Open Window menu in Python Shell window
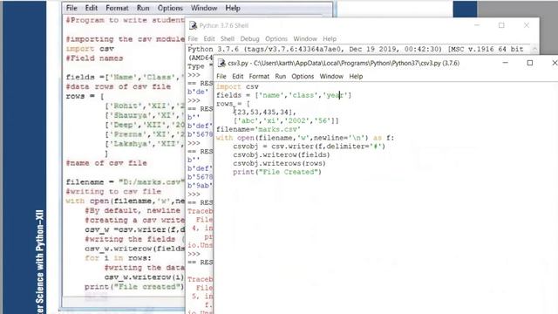 coord(304,38)
